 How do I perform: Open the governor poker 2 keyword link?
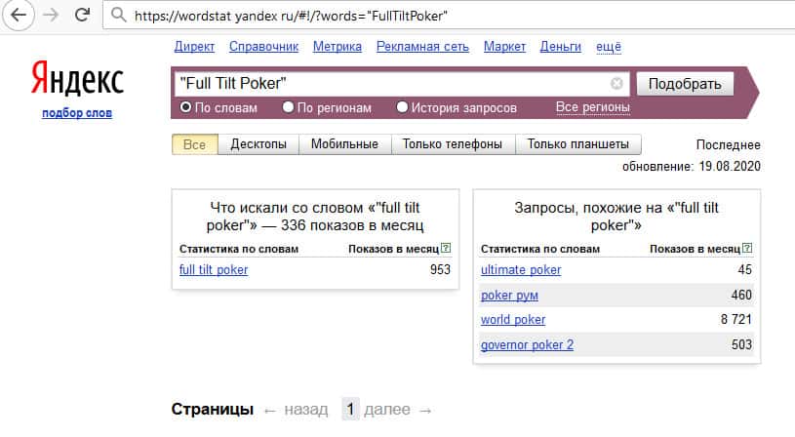click(x=527, y=345)
